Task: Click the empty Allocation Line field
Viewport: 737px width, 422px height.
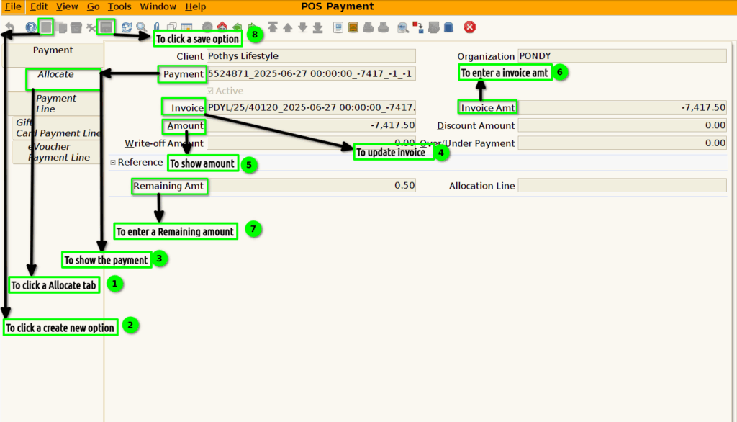Action: pos(623,185)
